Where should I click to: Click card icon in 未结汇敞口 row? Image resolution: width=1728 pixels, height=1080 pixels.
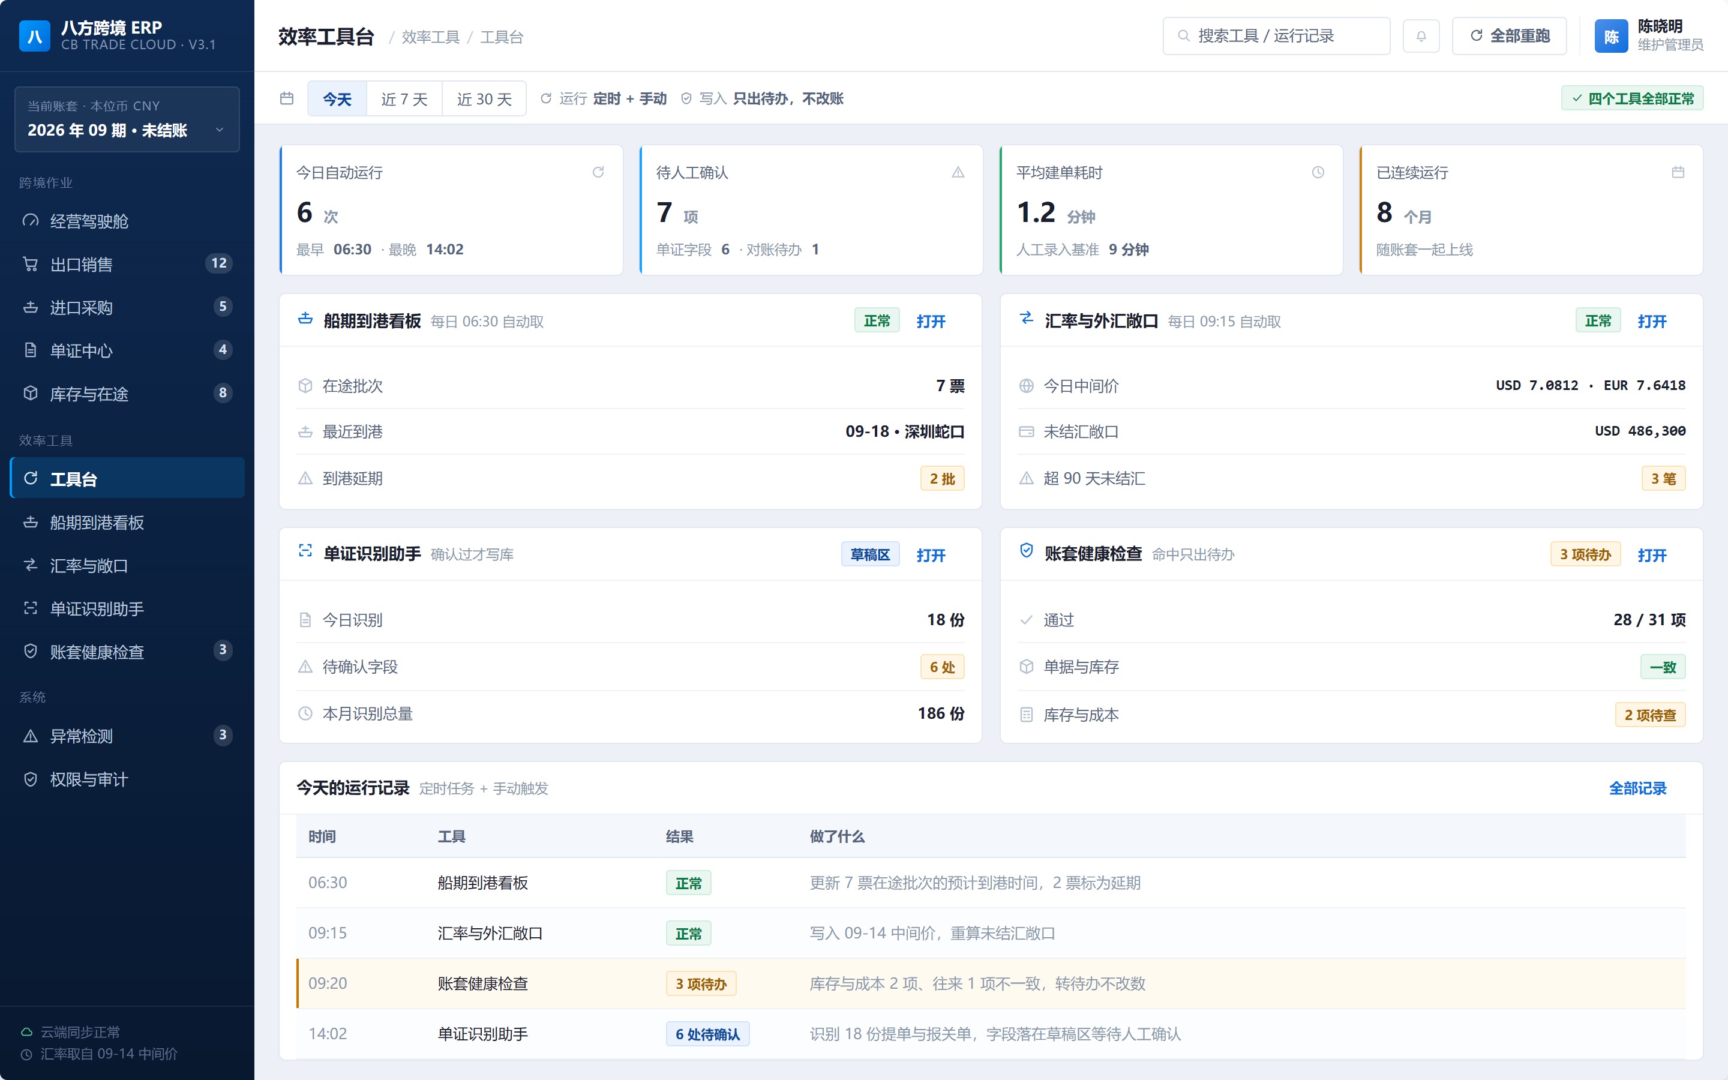(1026, 431)
